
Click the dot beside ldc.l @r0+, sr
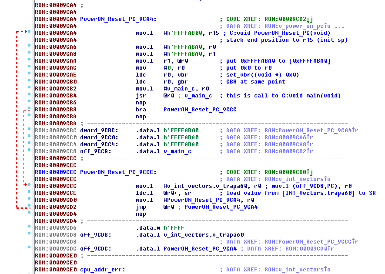tap(29, 192)
